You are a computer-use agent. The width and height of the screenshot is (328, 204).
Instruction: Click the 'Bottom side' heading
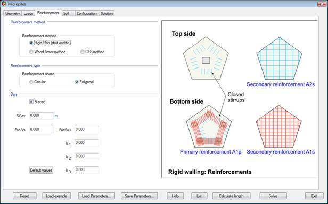click(x=186, y=101)
